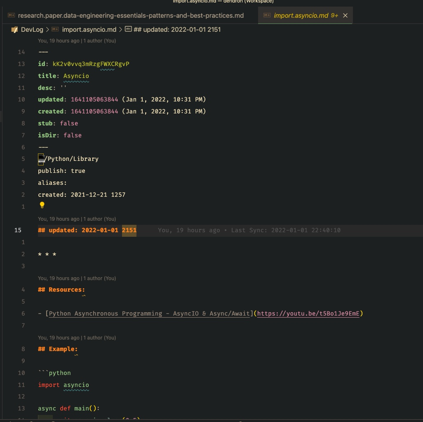The image size is (423, 422).
Task: Click the laptop emoji before /Python/Library
Action: [x=41, y=159]
